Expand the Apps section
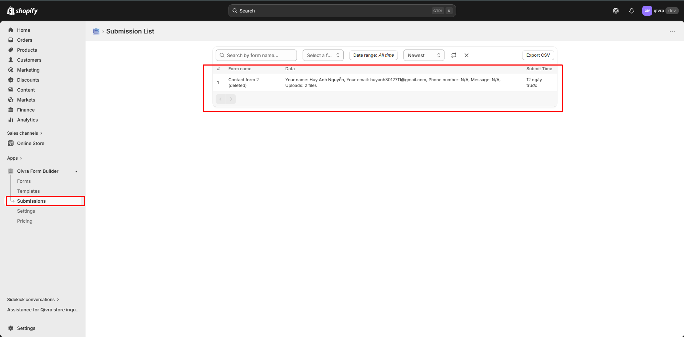The image size is (684, 337). 15,158
